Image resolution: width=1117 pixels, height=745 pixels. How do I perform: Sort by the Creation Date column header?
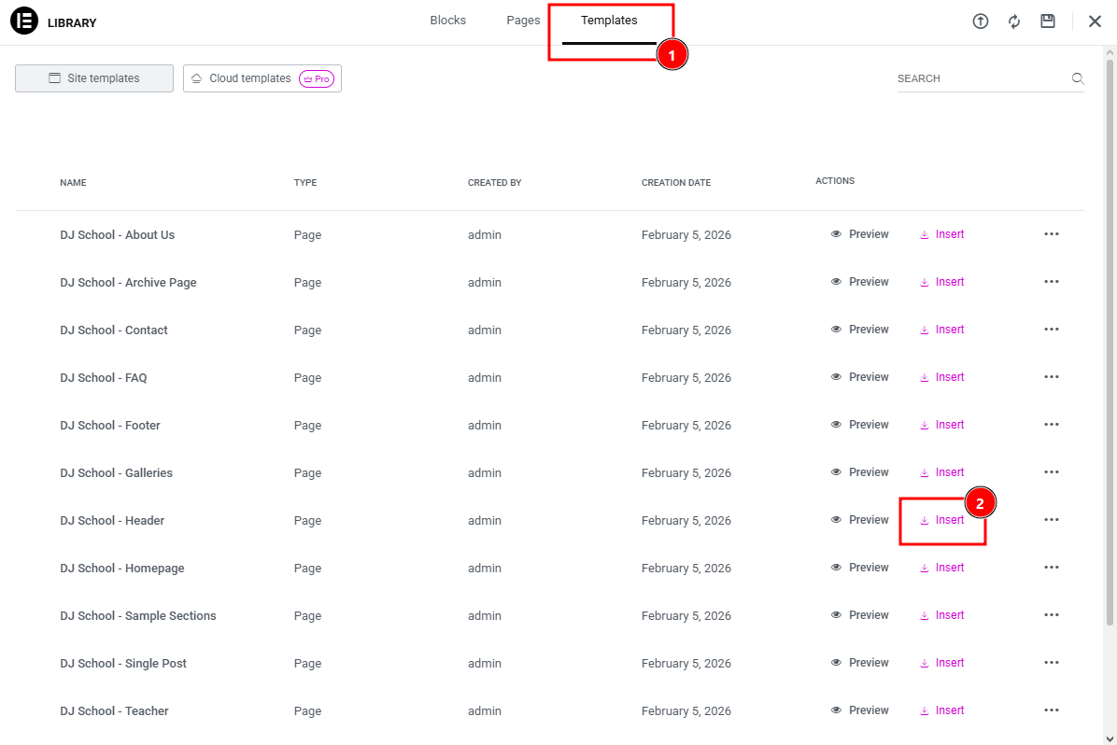676,183
